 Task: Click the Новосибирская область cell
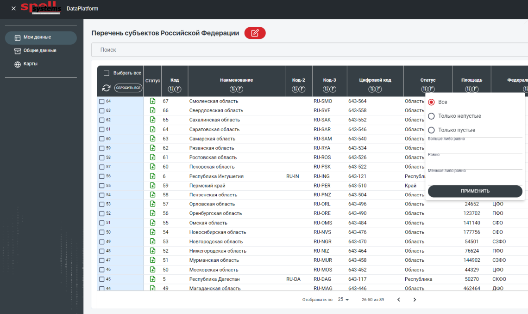click(x=218, y=232)
